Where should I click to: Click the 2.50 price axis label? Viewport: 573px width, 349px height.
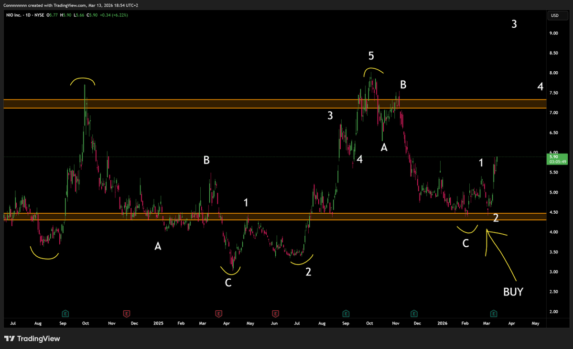pos(553,292)
